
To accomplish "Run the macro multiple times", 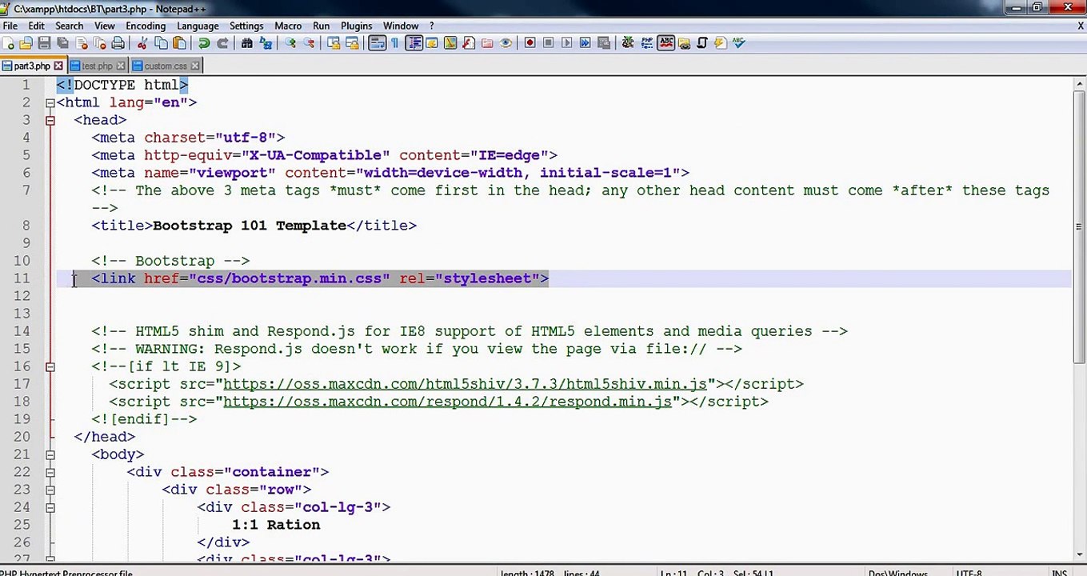I will pyautogui.click(x=585, y=43).
